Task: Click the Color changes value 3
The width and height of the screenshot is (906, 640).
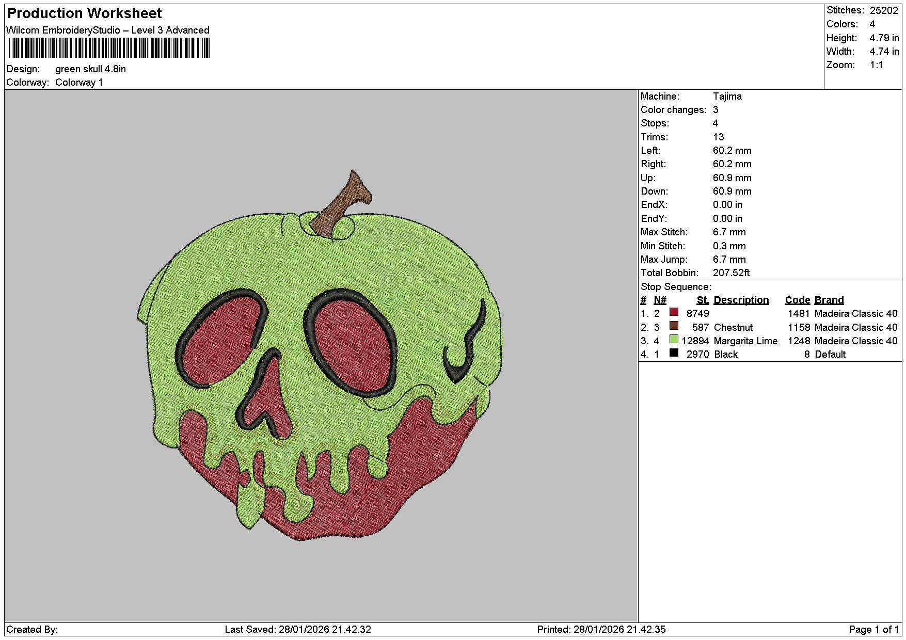Action: tap(716, 109)
